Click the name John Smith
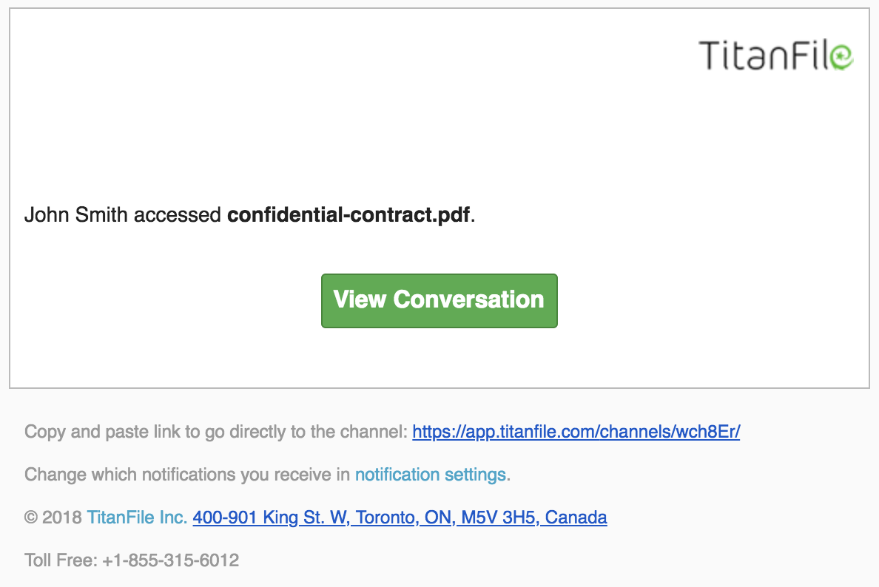 pyautogui.click(x=76, y=215)
